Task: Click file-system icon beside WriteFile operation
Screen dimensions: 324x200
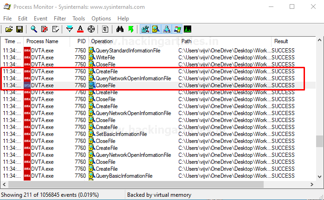Action: pyautogui.click(x=92, y=58)
